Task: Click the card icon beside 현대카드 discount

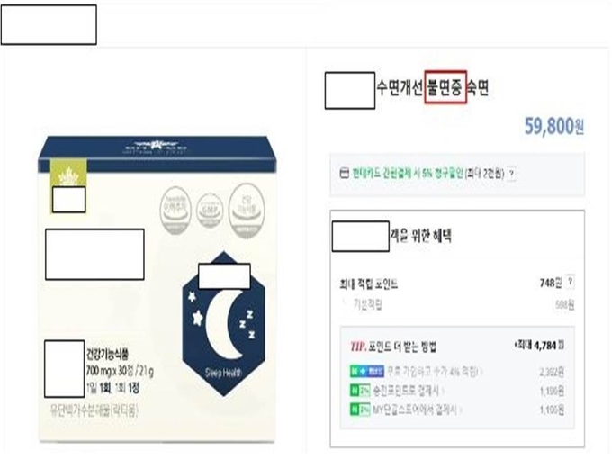Action: tap(344, 173)
